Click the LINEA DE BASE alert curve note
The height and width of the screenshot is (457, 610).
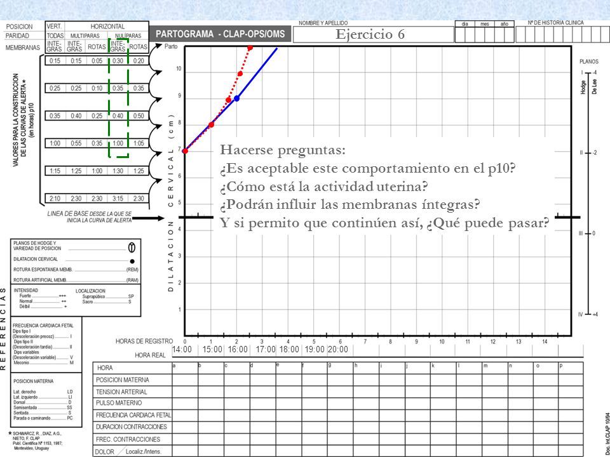[90, 217]
